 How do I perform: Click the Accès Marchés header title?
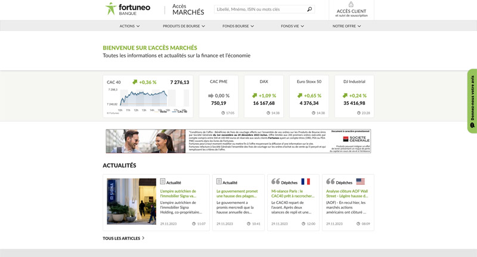coord(188,10)
